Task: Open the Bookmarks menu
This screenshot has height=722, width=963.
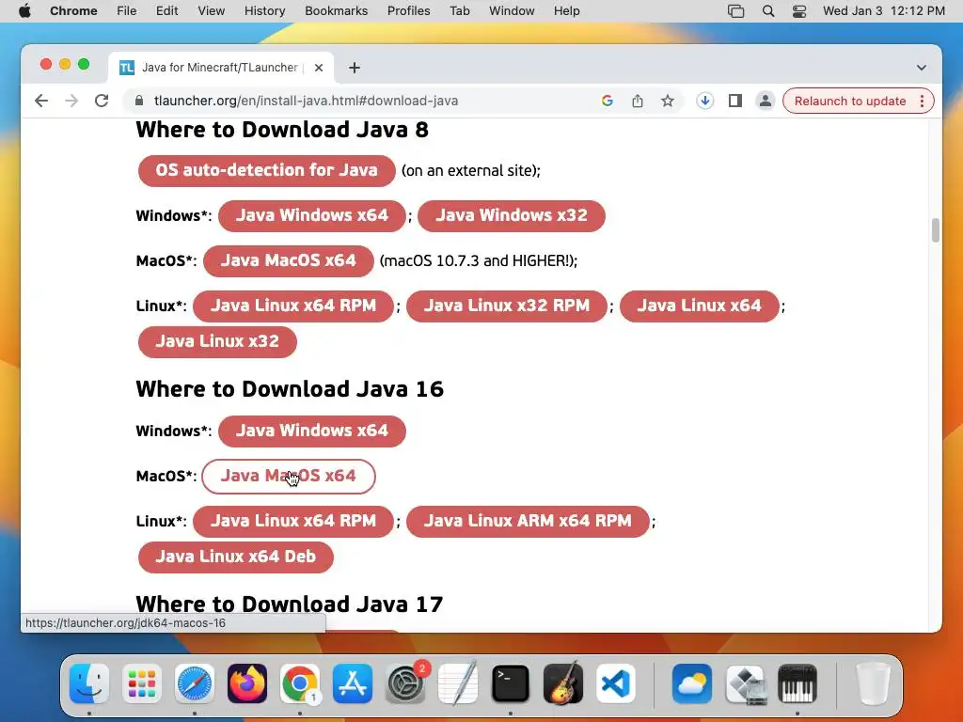Action: pyautogui.click(x=336, y=11)
